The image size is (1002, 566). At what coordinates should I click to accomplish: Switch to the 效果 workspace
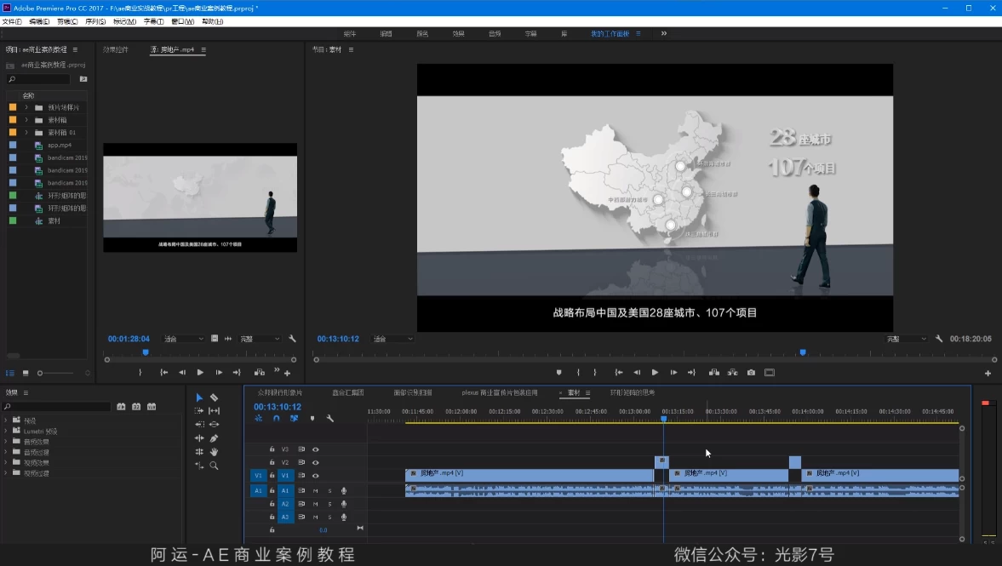click(458, 33)
